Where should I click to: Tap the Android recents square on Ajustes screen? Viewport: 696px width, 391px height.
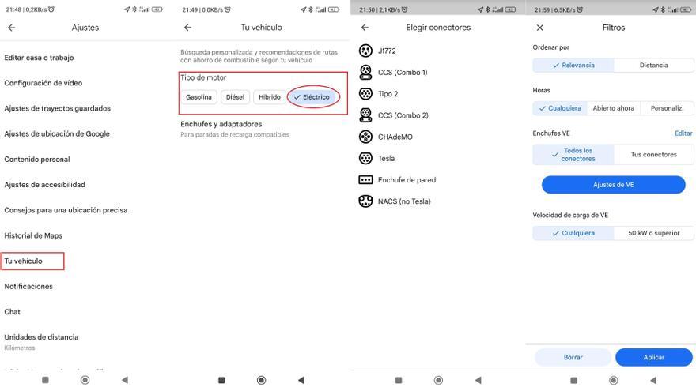coord(45,380)
